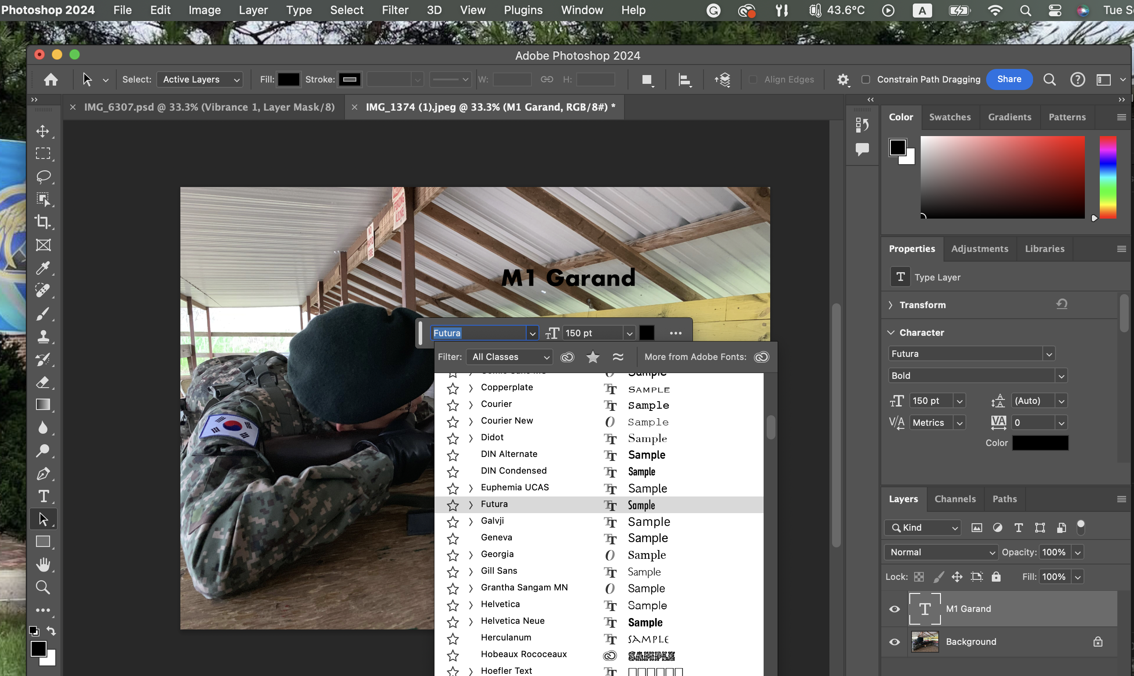Screen dimensions: 1134x676
Task: Click Character panel Color swatch
Action: pyautogui.click(x=1040, y=443)
